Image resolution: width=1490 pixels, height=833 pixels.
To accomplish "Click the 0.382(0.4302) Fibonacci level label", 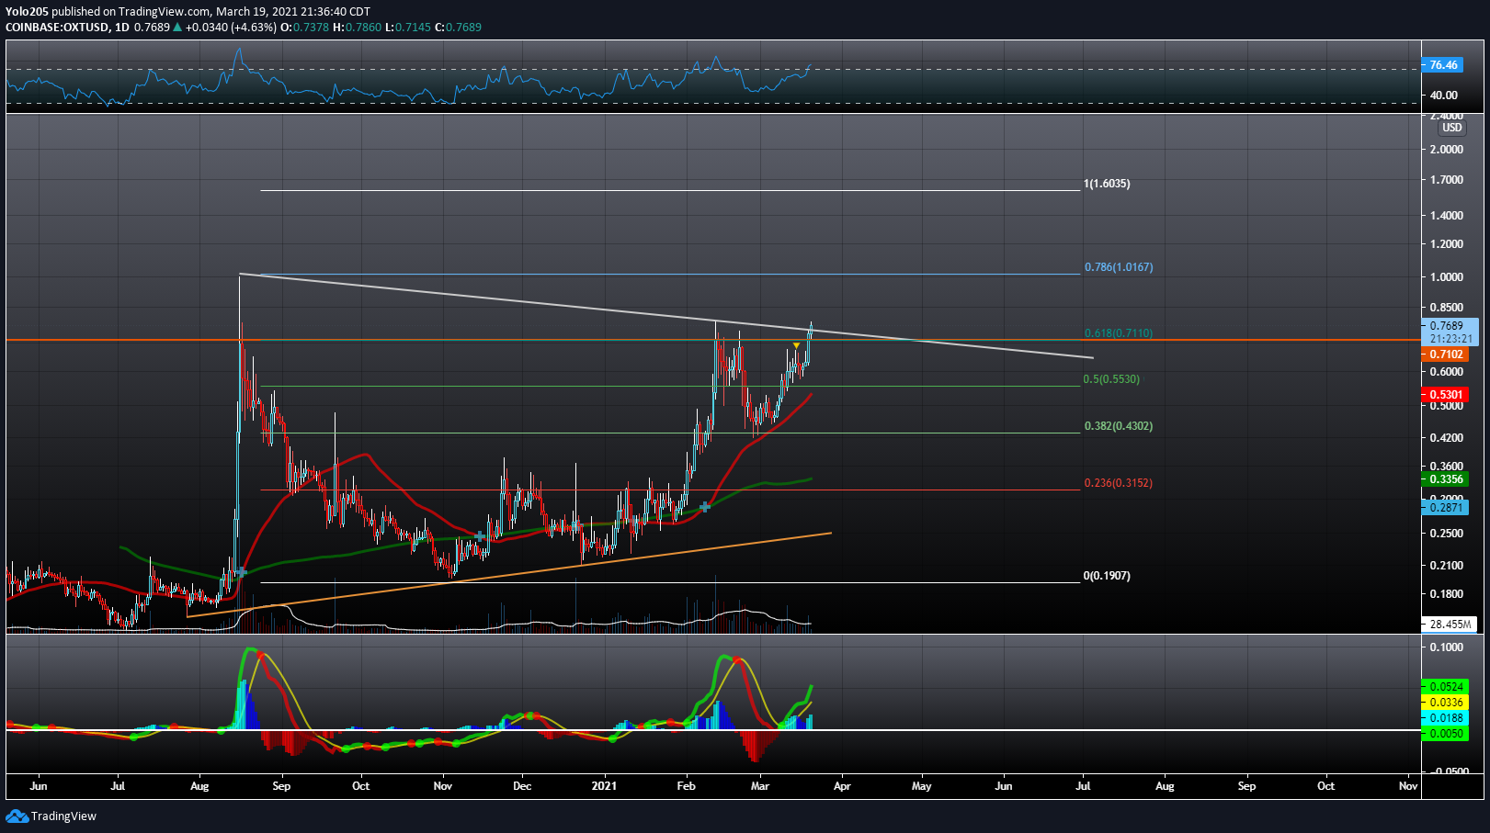I will tap(1119, 426).
